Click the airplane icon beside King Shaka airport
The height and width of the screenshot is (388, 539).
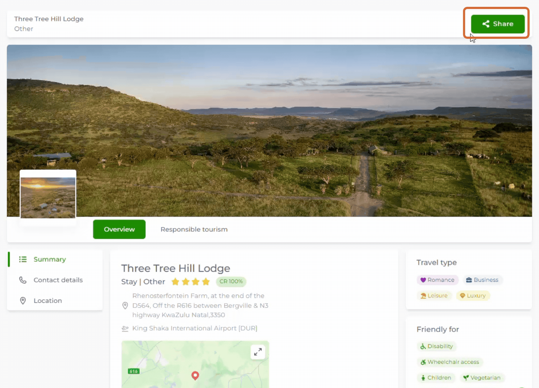125,328
